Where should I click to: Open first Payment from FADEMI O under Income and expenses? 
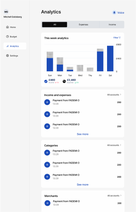82,102
